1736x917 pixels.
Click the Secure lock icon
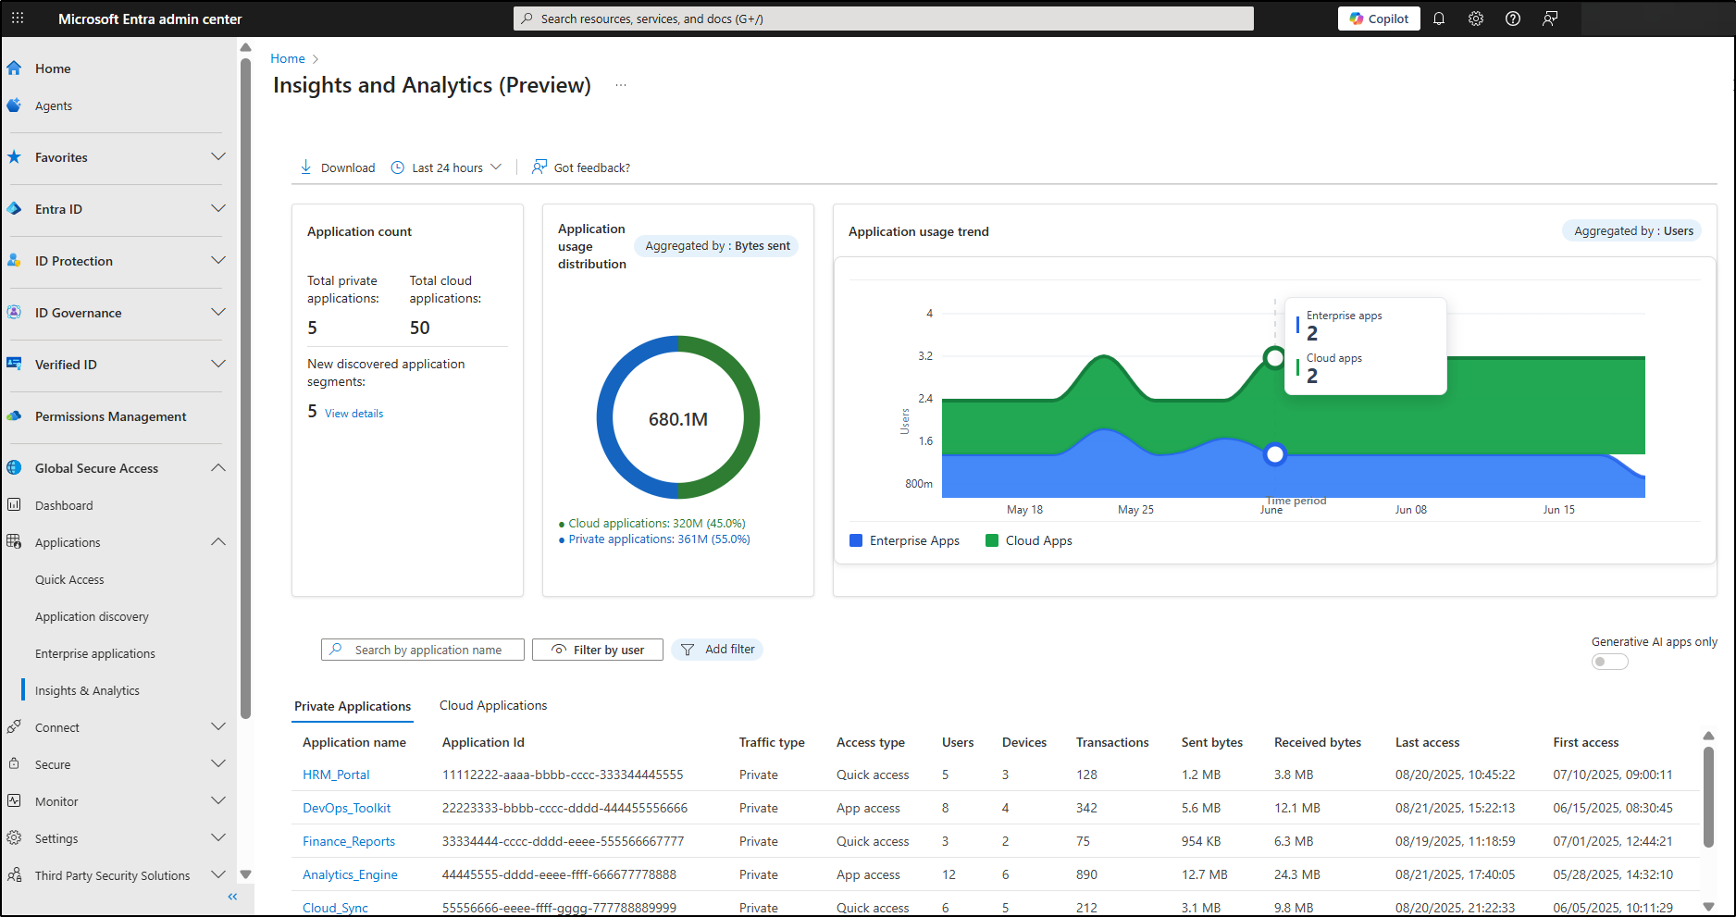click(14, 764)
